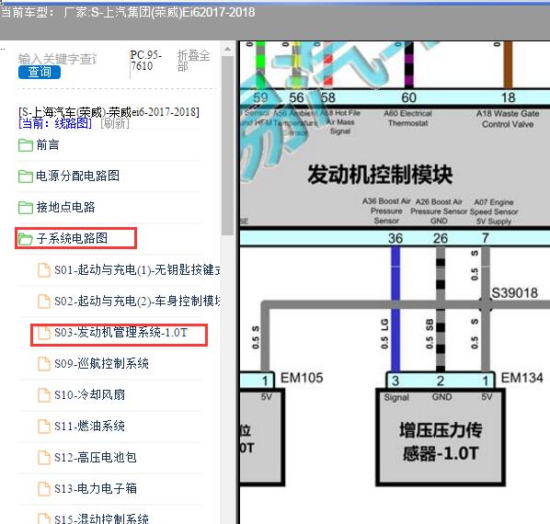
Task: Click the sidebar scrollbar up arrow
Action: pyautogui.click(x=228, y=49)
